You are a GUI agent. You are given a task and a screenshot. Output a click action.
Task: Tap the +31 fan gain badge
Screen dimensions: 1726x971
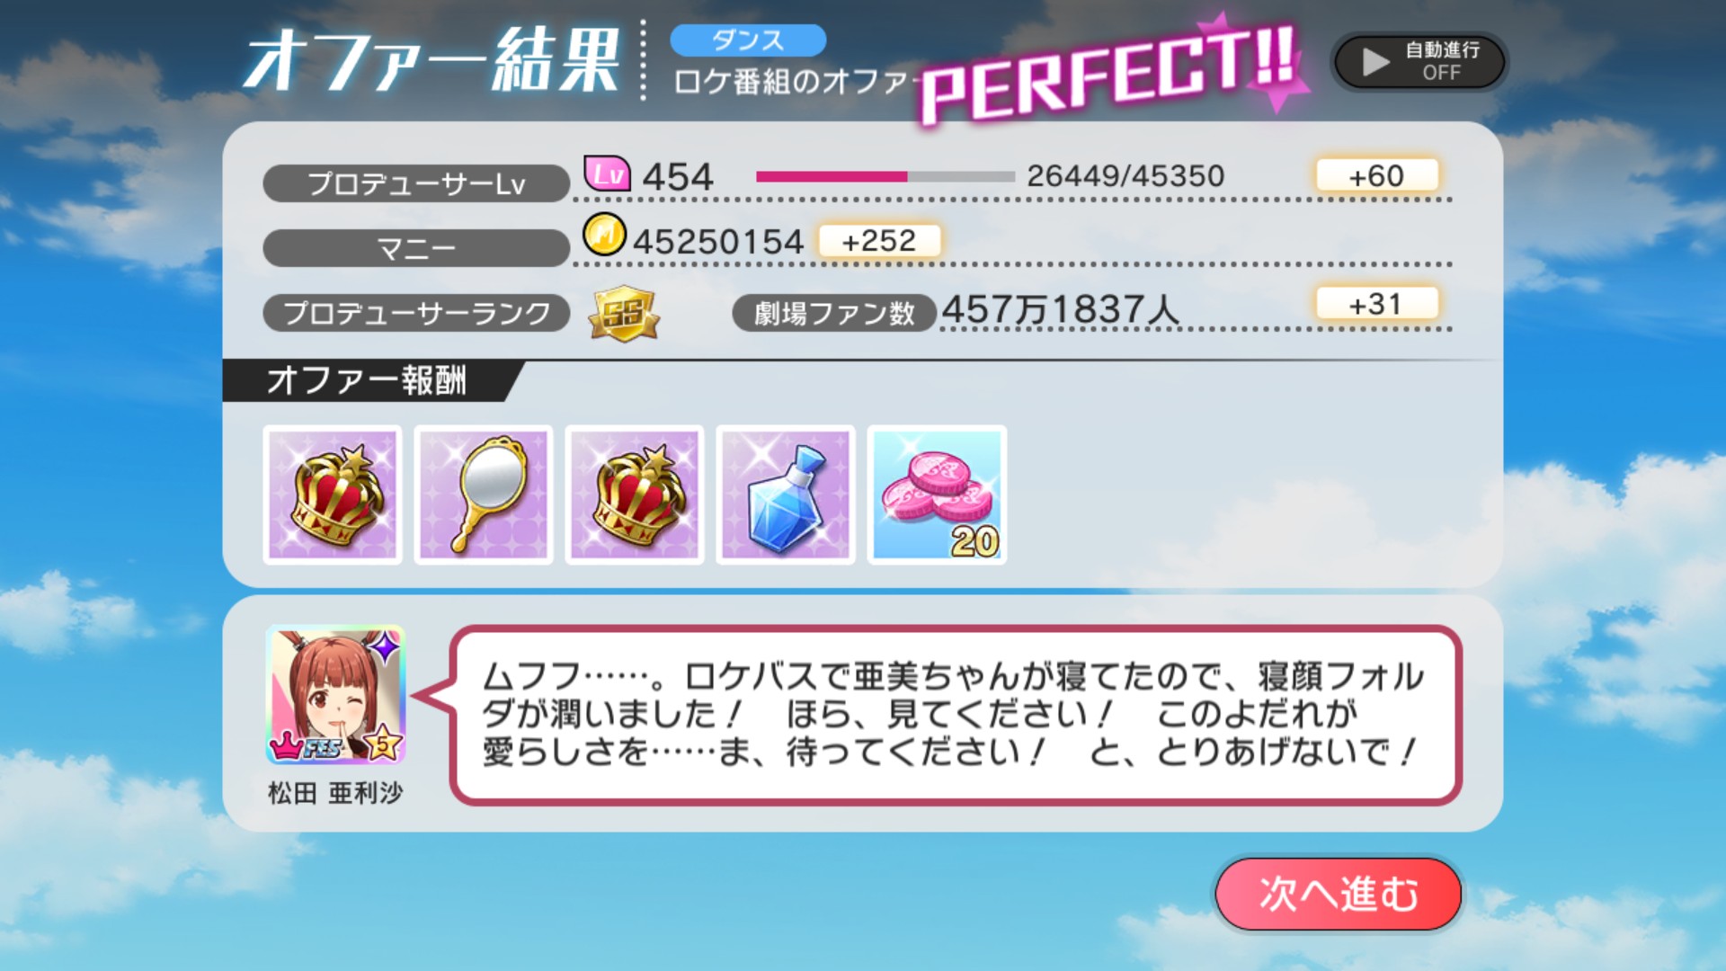1376,304
